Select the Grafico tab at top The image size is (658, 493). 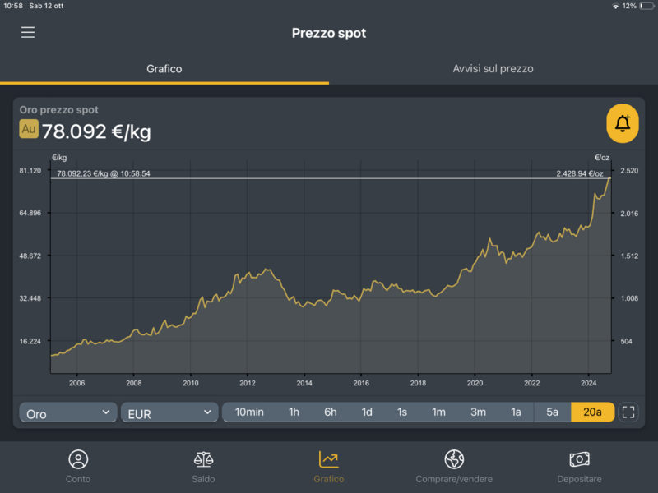[164, 69]
